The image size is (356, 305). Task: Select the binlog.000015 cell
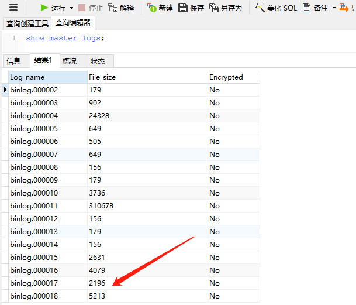pos(48,258)
